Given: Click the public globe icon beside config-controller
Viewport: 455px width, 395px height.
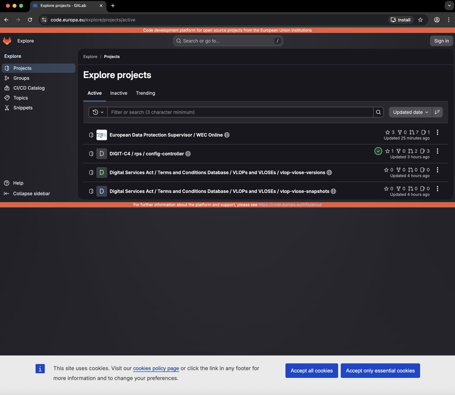Looking at the screenshot, I should coord(188,154).
